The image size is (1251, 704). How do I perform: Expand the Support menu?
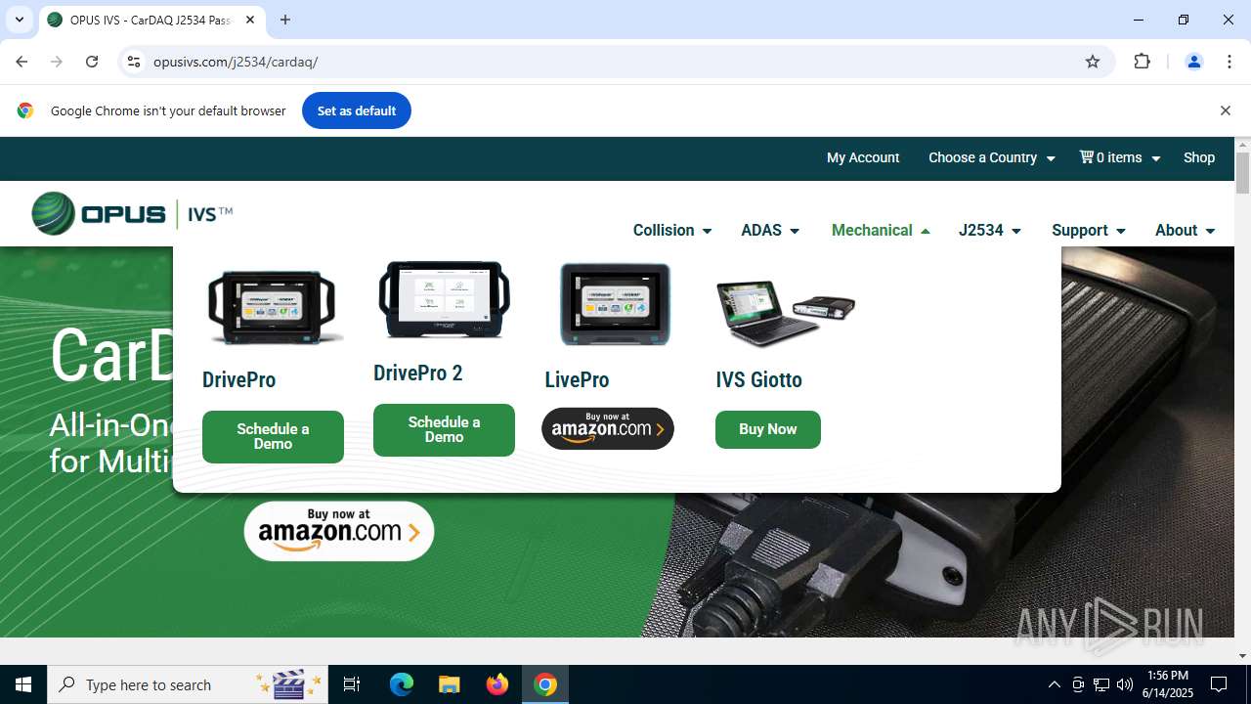click(x=1089, y=231)
